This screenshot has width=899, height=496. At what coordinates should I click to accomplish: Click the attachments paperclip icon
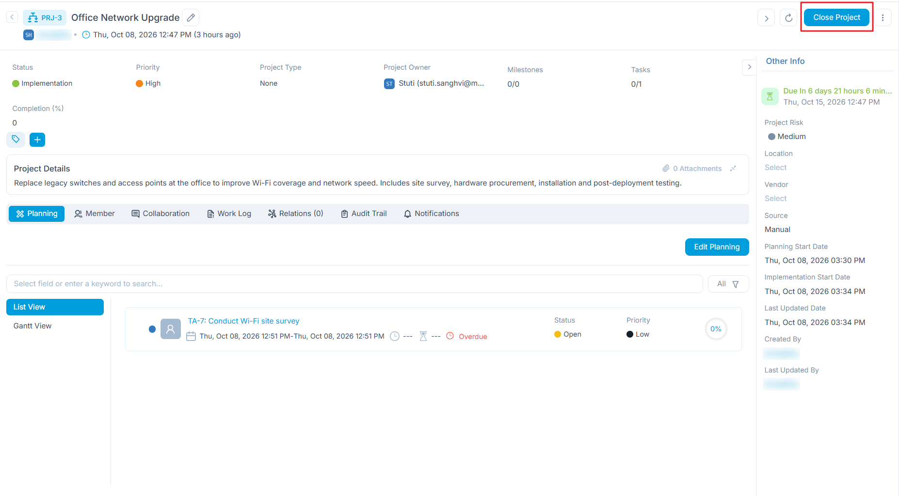click(666, 168)
